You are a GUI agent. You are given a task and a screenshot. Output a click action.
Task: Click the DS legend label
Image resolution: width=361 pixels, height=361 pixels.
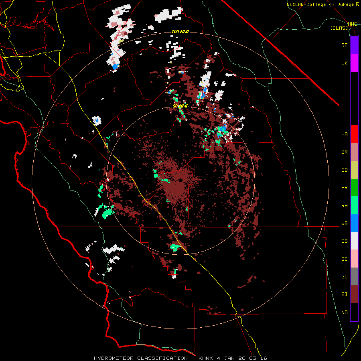344,241
